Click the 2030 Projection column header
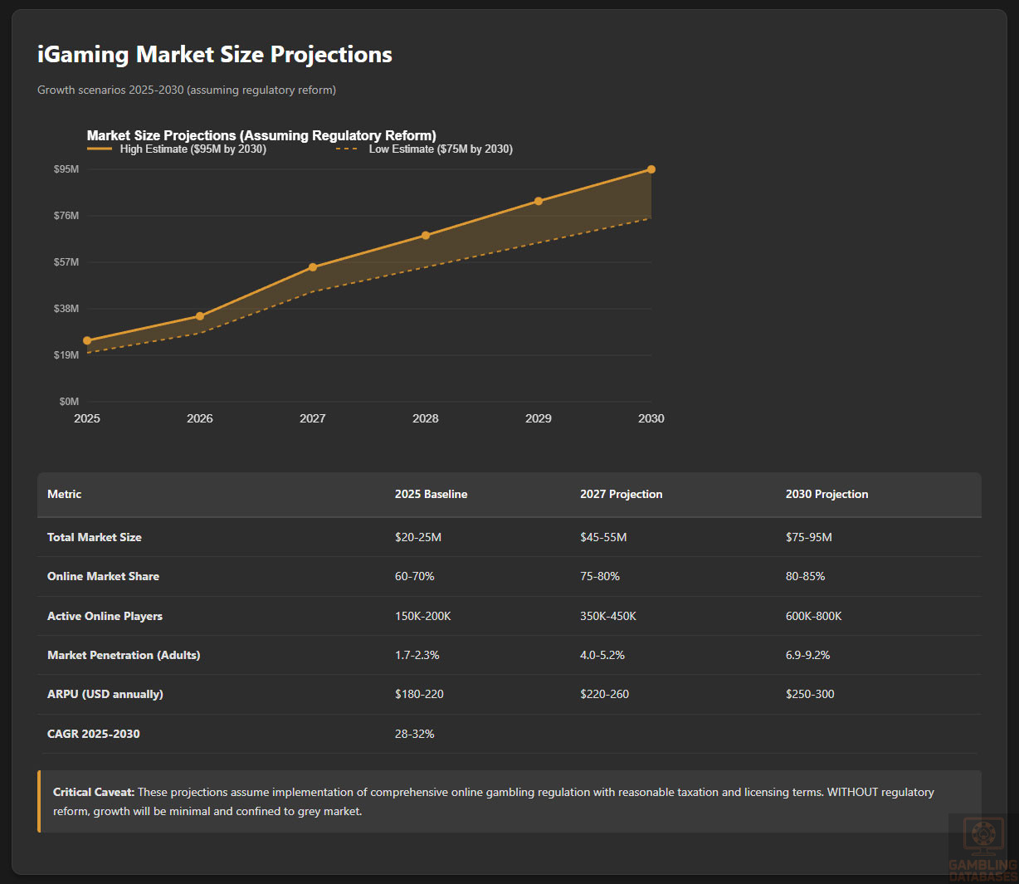The width and height of the screenshot is (1019, 884). tap(826, 495)
